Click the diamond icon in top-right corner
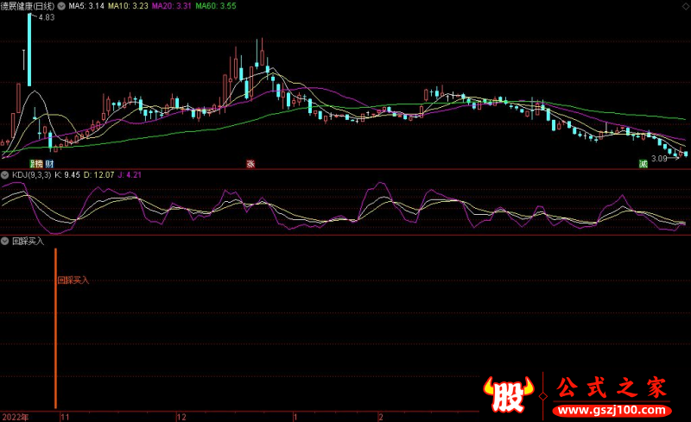The height and width of the screenshot is (422, 691). [685, 6]
